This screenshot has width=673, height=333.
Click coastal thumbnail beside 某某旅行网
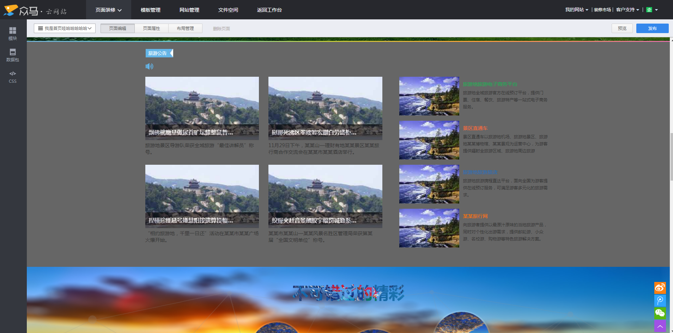click(x=429, y=228)
